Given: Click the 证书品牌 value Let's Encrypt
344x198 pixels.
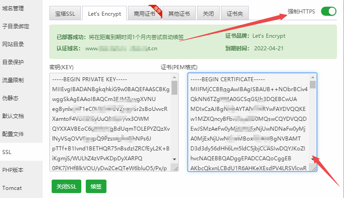Looking at the screenshot, I should (x=269, y=36).
